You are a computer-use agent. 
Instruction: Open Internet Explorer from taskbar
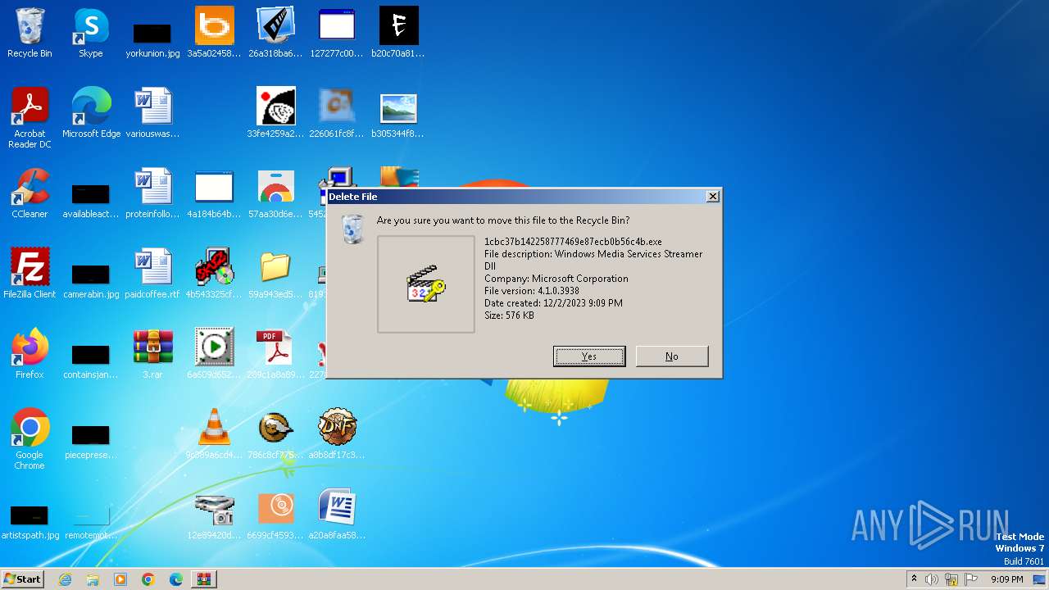tap(65, 579)
